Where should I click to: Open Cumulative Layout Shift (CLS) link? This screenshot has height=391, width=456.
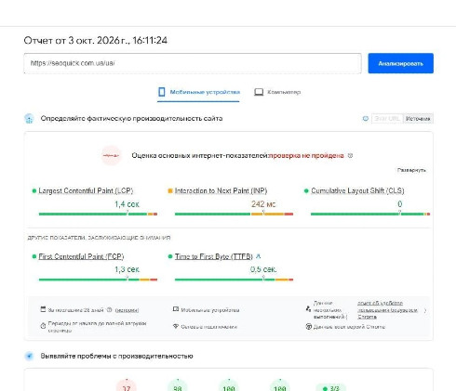point(357,190)
